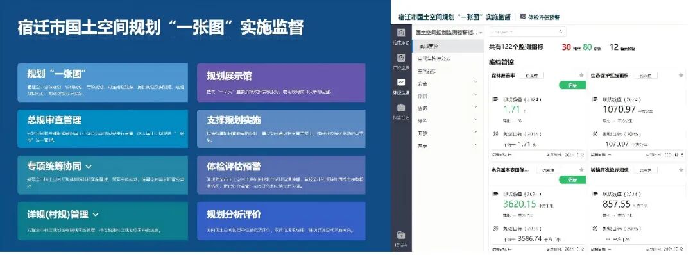Click the green count 80
The image size is (693, 255).
click(x=587, y=47)
